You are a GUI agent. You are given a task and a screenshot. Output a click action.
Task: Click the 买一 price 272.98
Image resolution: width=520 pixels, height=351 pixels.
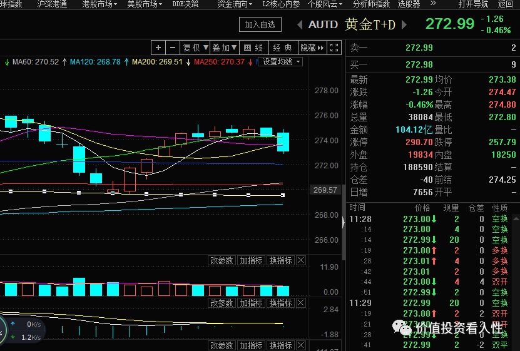coord(419,64)
